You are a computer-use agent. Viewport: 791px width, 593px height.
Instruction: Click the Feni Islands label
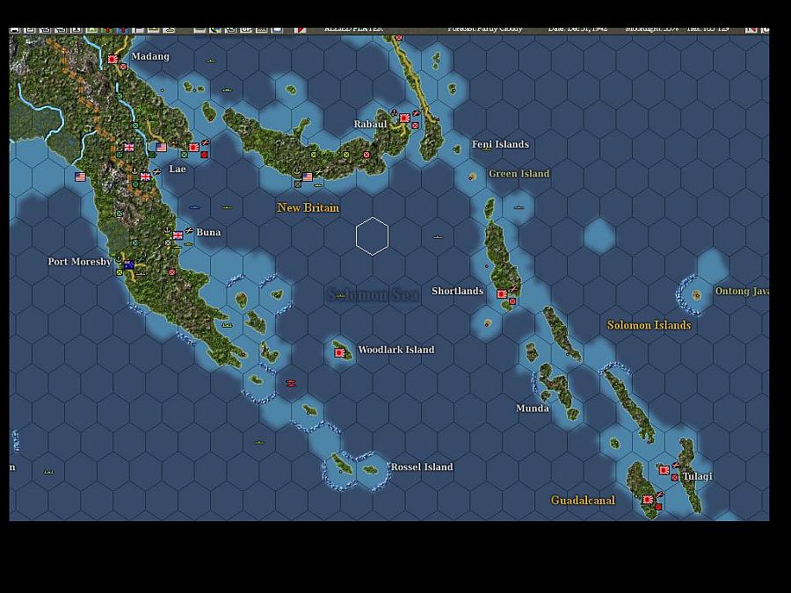(500, 144)
